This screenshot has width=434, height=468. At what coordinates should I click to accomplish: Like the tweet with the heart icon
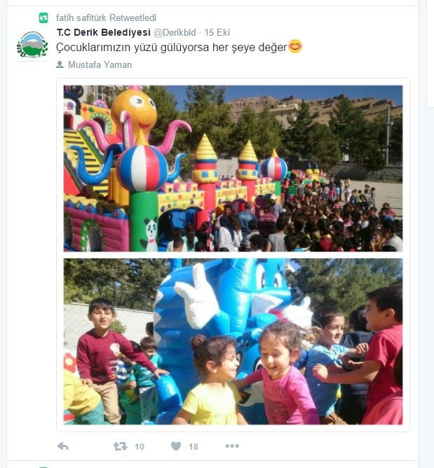[x=176, y=446]
